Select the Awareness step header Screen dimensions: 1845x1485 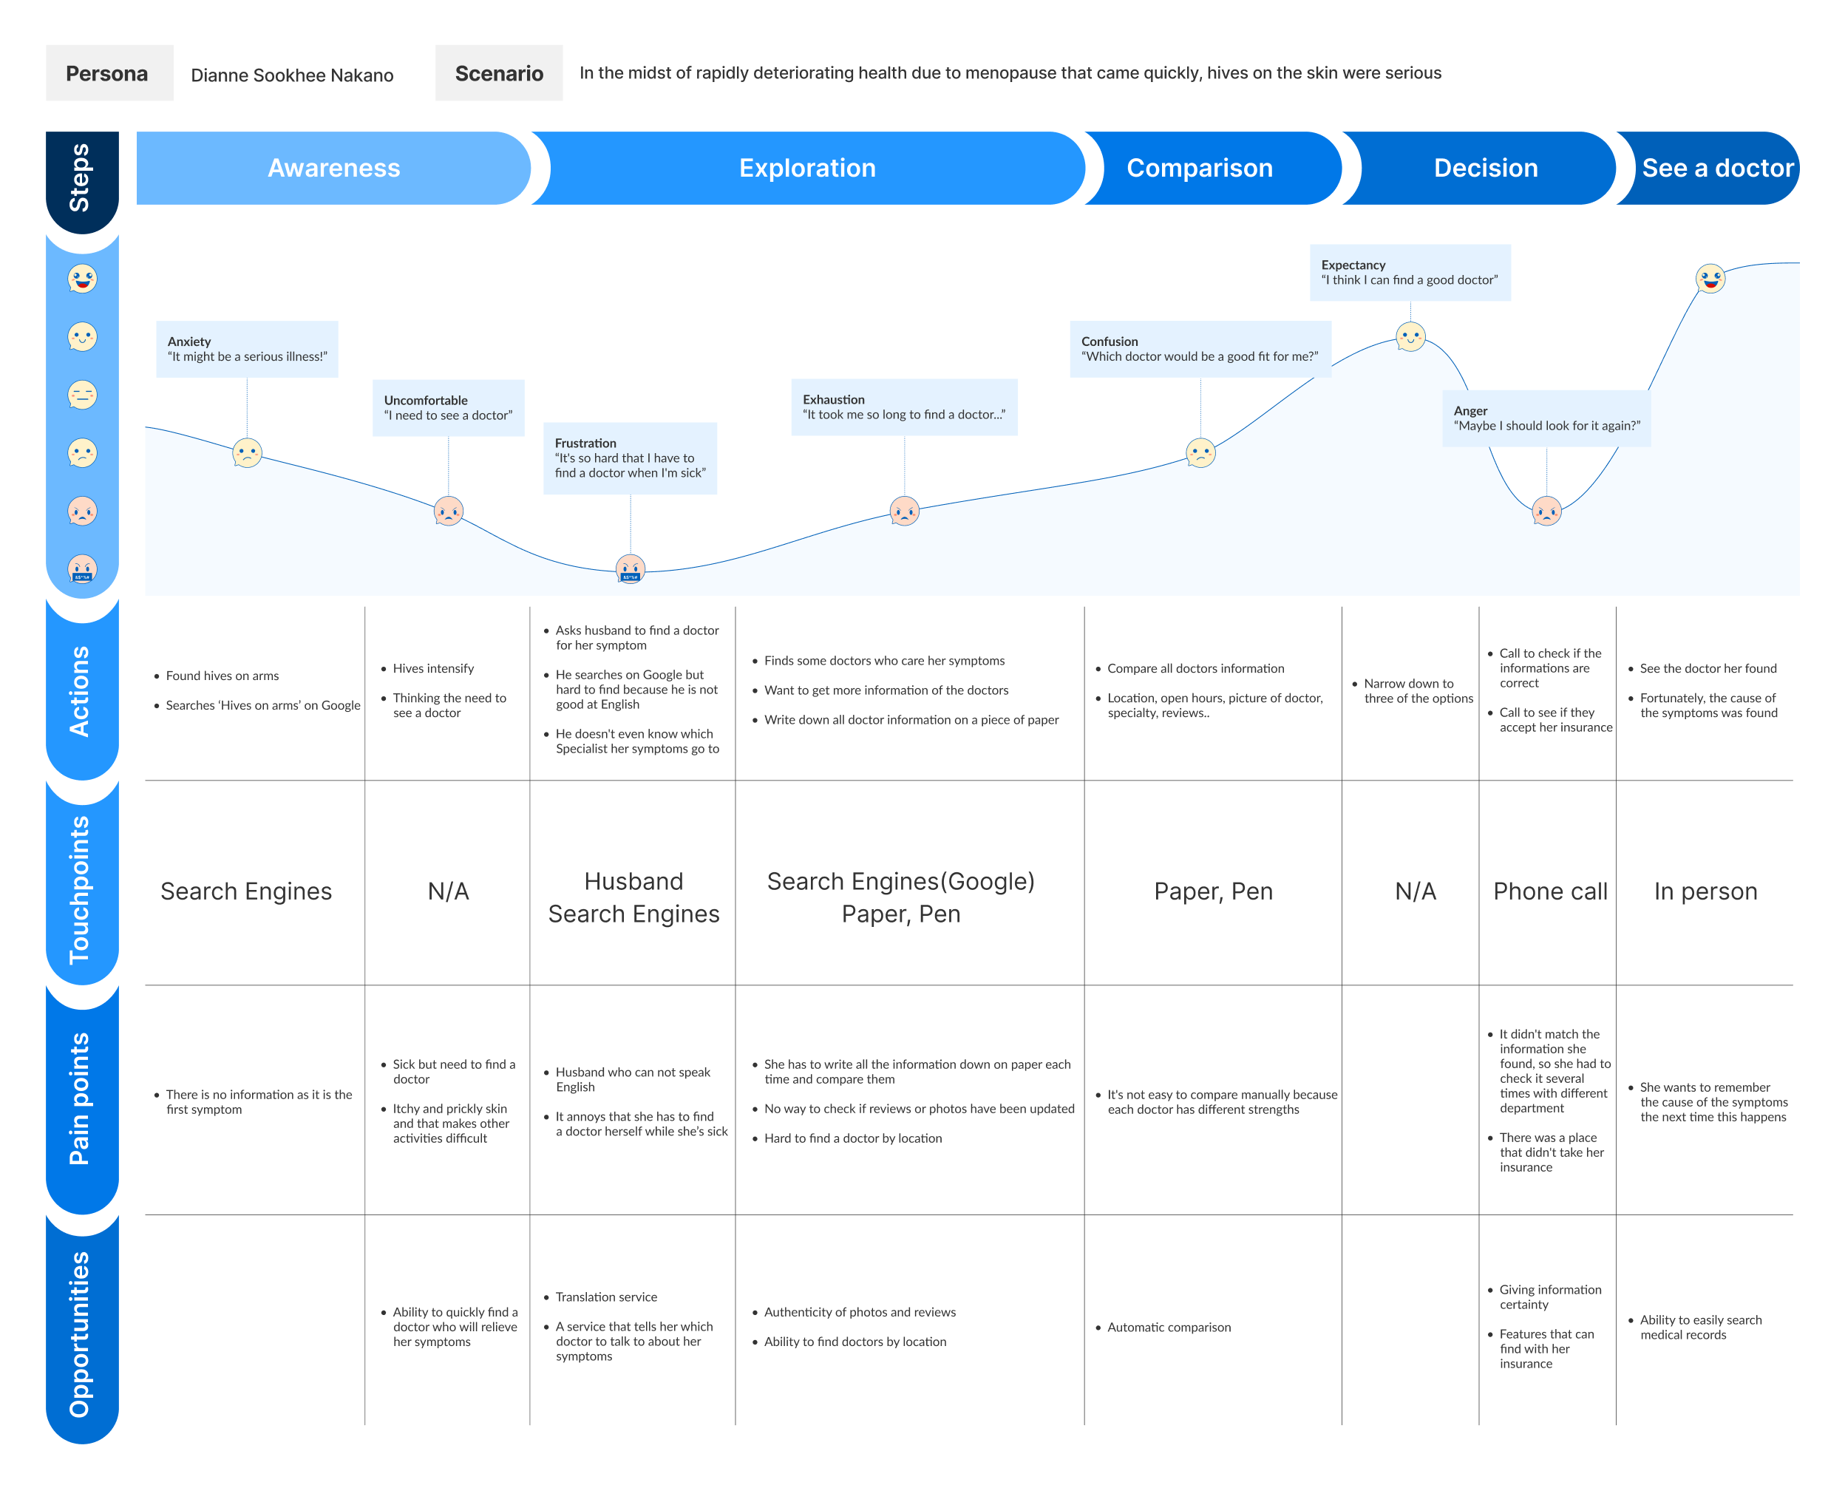[x=333, y=168]
